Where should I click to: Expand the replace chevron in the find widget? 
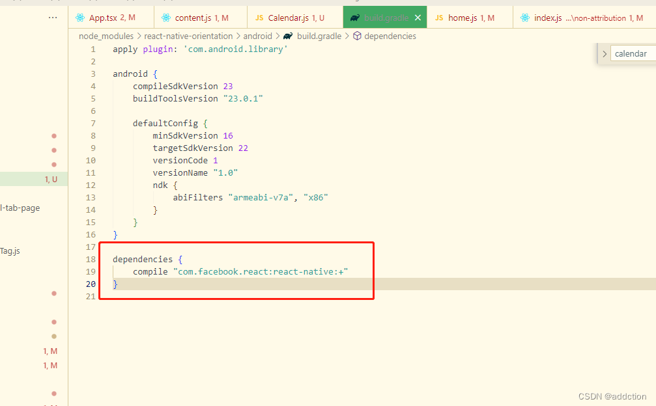[x=605, y=53]
